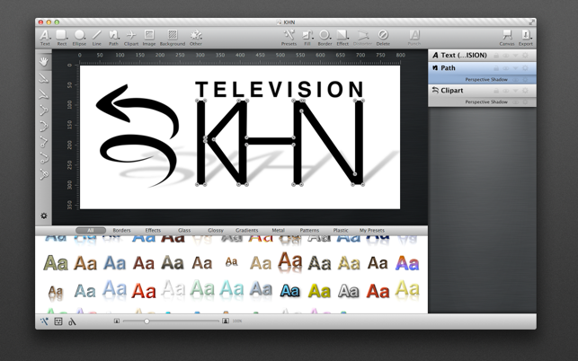Insert an Image via toolbar
The height and width of the screenshot is (361, 578).
pos(149,38)
